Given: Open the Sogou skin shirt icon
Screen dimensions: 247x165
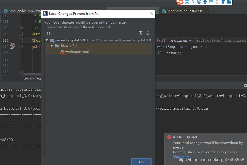Looking at the screenshot, I should 223,2.
